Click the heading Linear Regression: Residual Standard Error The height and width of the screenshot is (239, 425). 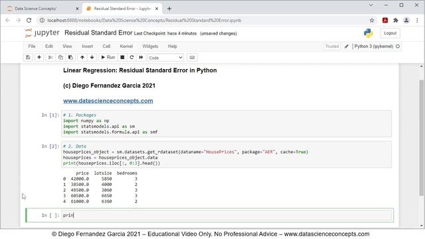pos(140,70)
